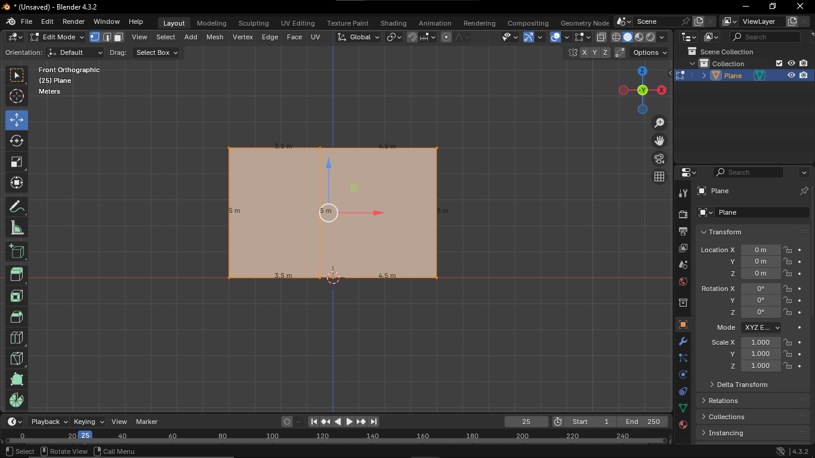This screenshot has width=815, height=458.
Task: Open timeline Marker menu
Action: (x=147, y=422)
